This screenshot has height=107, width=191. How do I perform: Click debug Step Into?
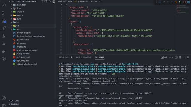pyautogui.click(x=168, y=2)
